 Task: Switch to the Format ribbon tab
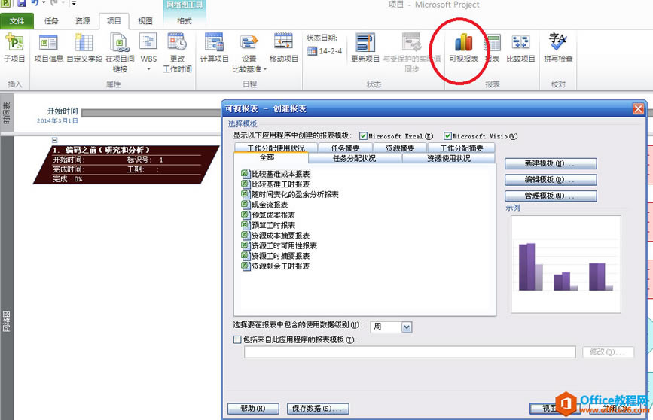click(185, 21)
